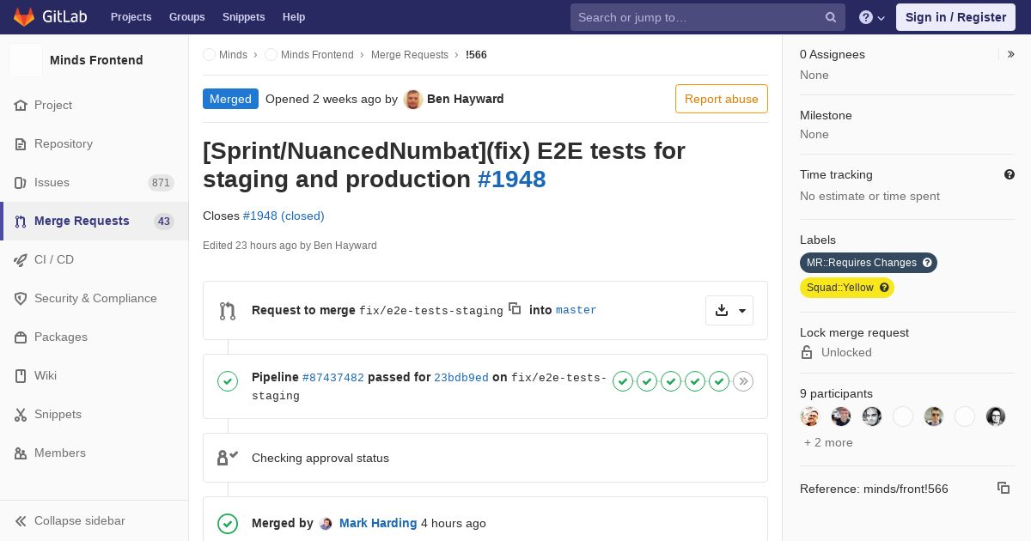Click the GitLab fox logo
The image size is (1031, 541).
[24, 17]
